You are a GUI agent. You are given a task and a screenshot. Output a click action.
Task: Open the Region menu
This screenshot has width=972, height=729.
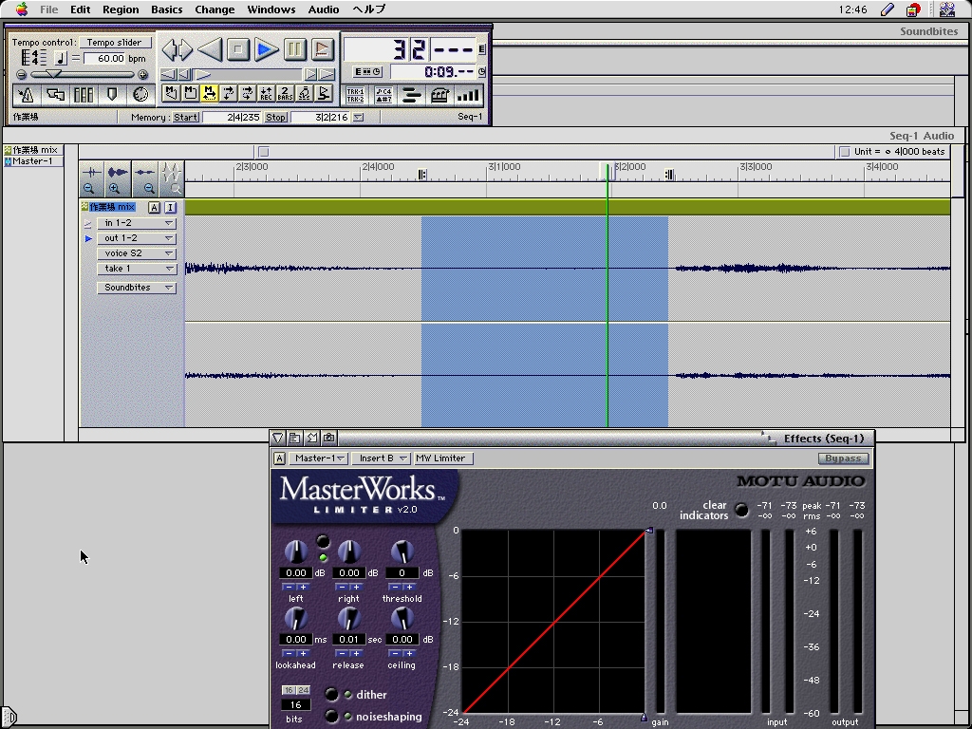coord(121,9)
